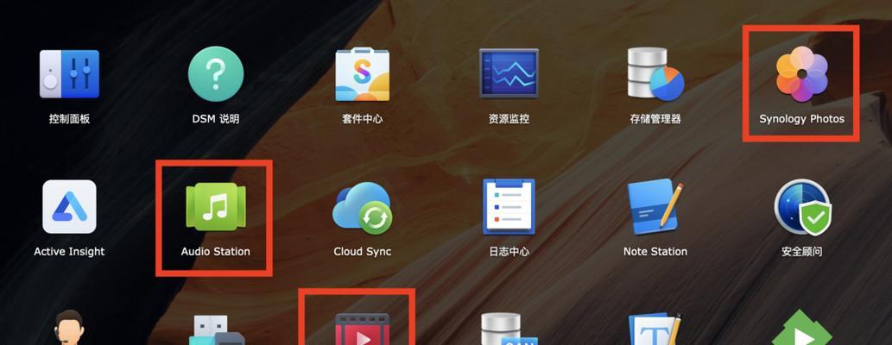This screenshot has width=892, height=345.
Task: Open 资源监控 resource monitor
Action: click(x=509, y=74)
